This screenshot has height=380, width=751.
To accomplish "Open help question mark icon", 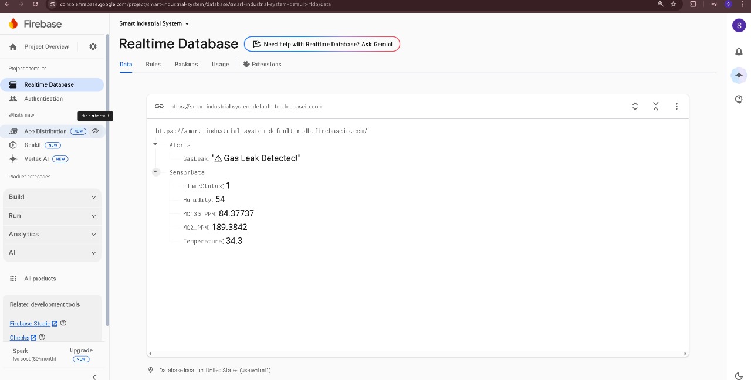I will pyautogui.click(x=739, y=99).
